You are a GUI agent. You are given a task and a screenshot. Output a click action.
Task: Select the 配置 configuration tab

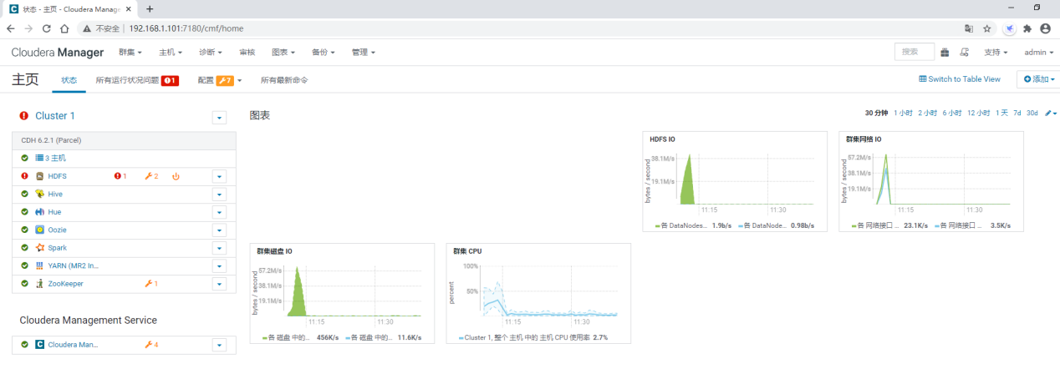(x=220, y=80)
